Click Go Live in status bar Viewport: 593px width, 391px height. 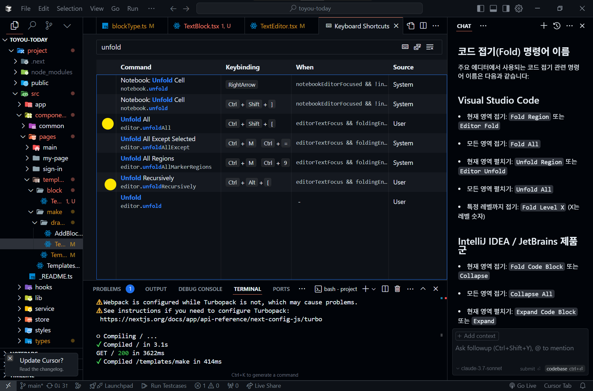(x=523, y=386)
